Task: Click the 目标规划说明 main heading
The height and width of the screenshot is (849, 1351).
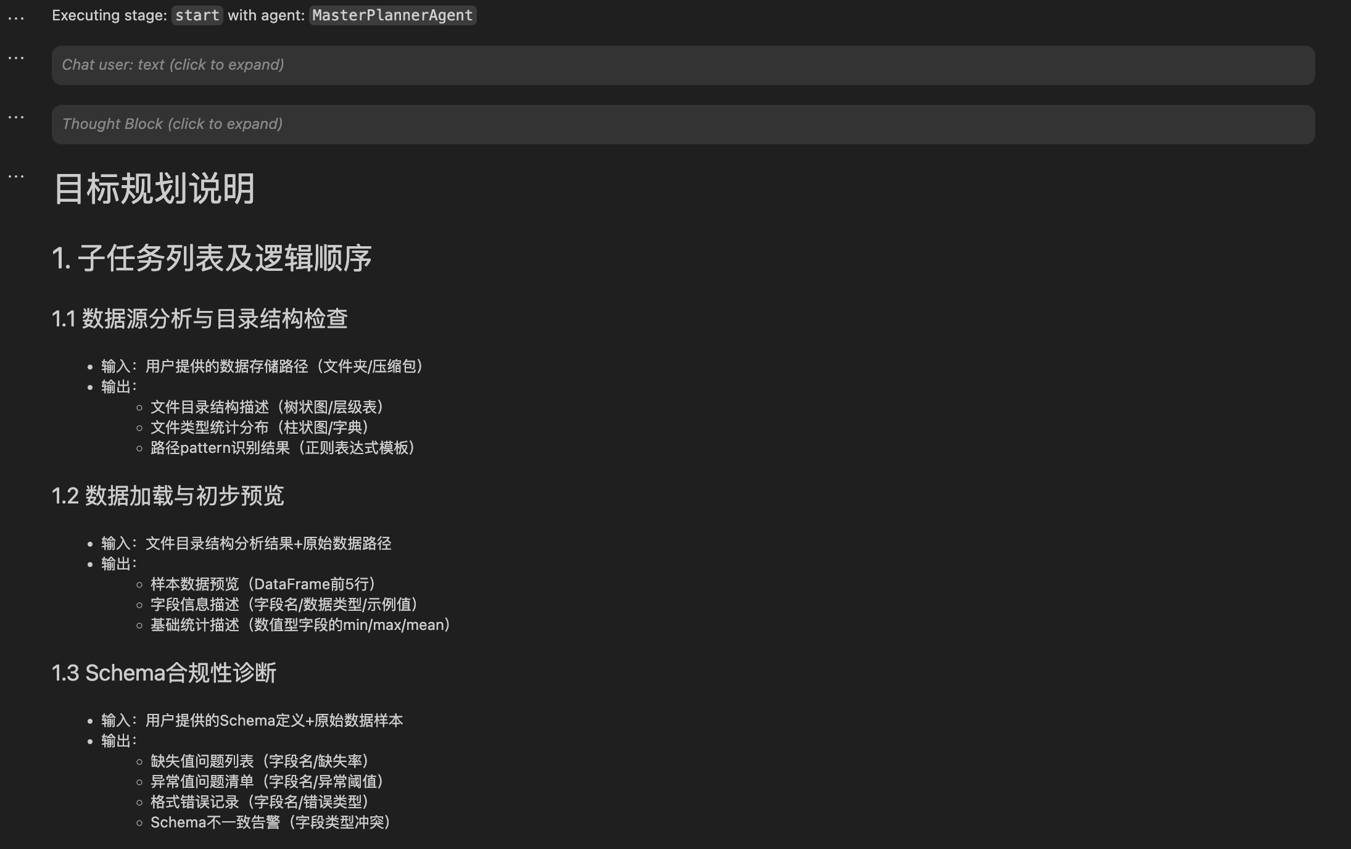Action: [x=154, y=189]
